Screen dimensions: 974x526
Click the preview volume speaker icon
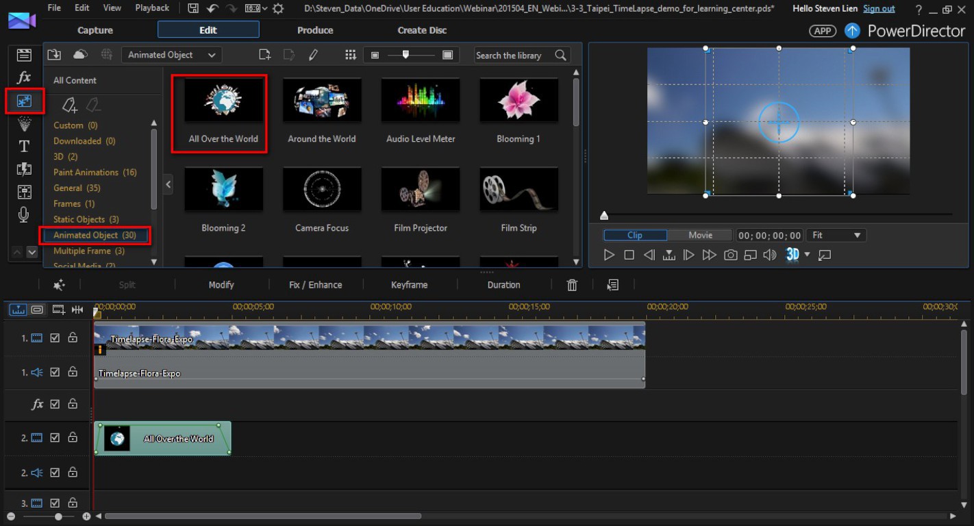point(770,255)
